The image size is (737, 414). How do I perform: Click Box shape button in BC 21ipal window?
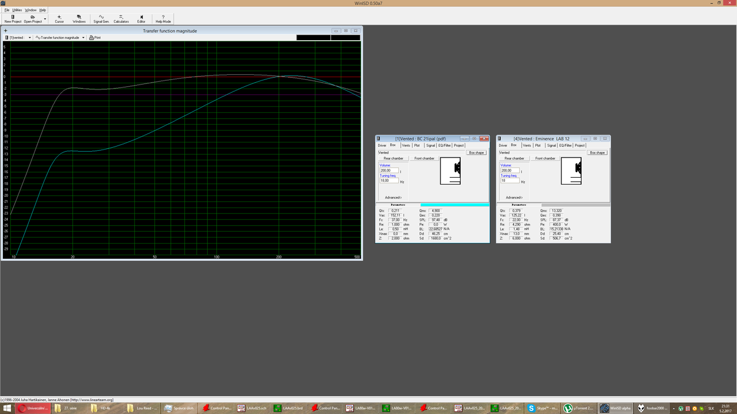coord(477,152)
